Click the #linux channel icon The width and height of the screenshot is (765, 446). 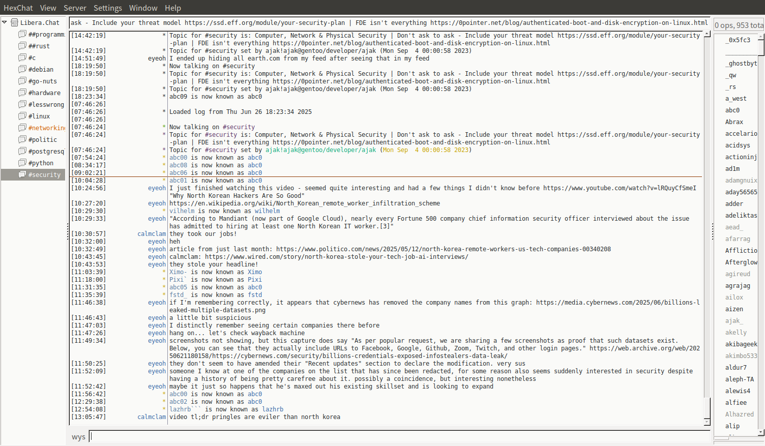tap(22, 116)
